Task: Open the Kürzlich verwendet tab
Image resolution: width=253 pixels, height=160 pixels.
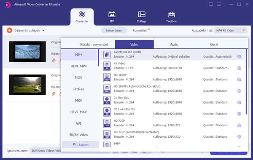Action: (x=94, y=45)
